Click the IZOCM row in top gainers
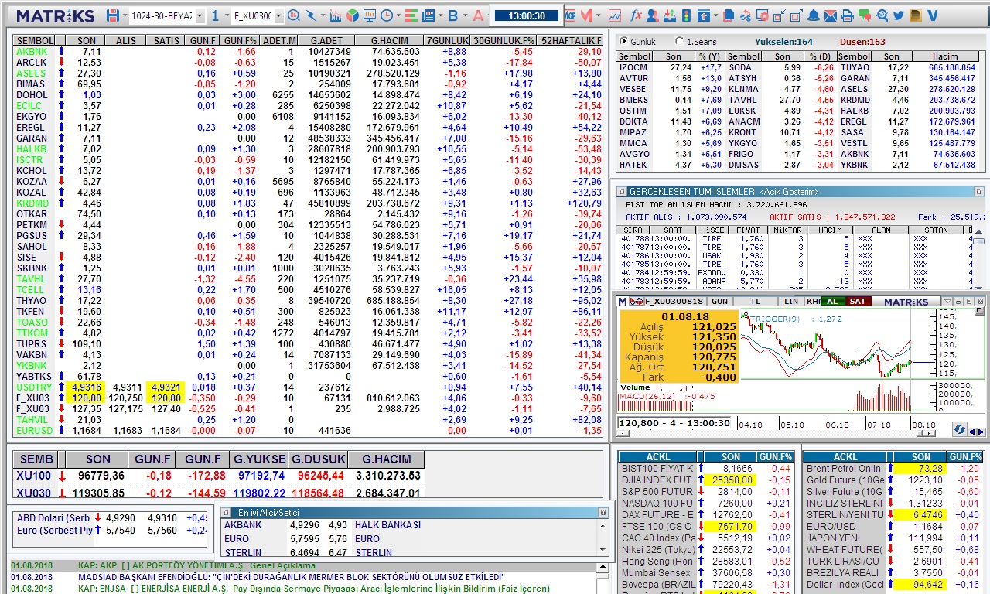990x594 pixels. 669,67
